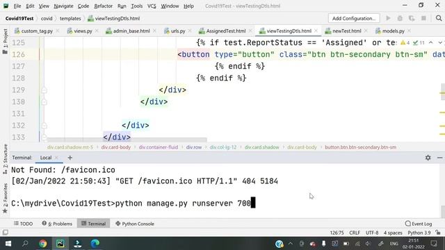Close the newTest.html tab
This screenshot has height=250, width=445.
click(x=366, y=31)
